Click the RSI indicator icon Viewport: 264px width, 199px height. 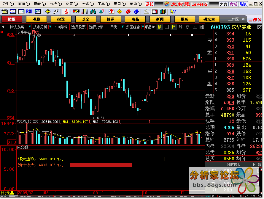(29, 12)
